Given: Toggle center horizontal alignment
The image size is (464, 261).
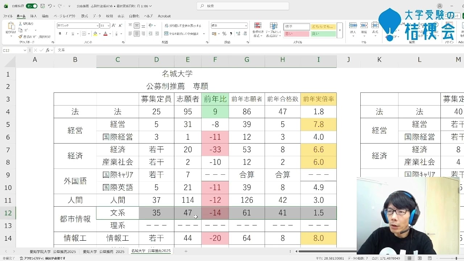Looking at the screenshot, I should 137,34.
